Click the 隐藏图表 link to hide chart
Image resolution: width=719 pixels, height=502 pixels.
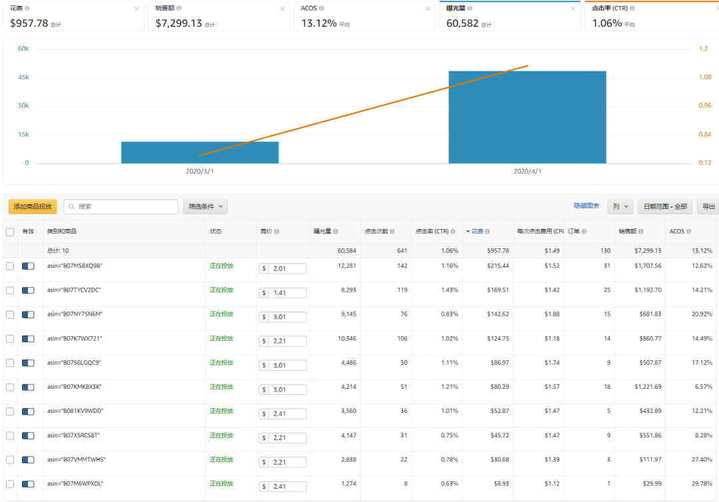[587, 206]
